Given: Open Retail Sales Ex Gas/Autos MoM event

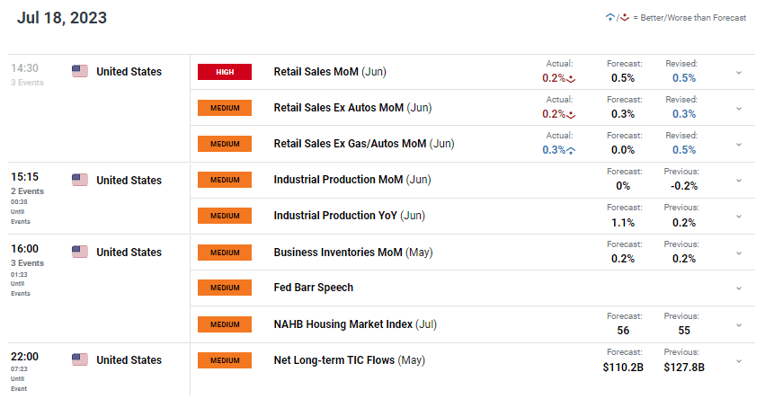Looking at the screenshot, I should click(x=364, y=144).
